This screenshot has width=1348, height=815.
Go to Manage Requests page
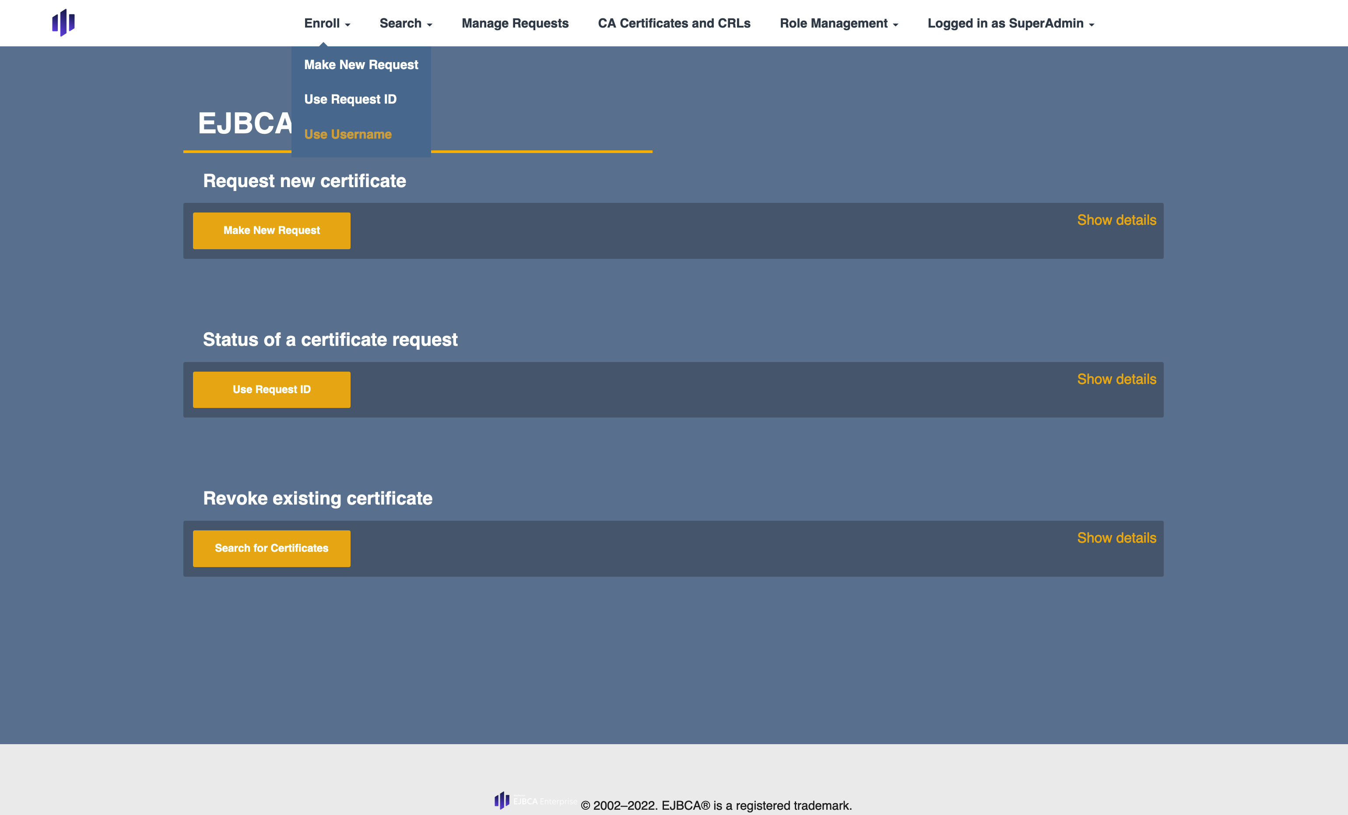click(515, 24)
